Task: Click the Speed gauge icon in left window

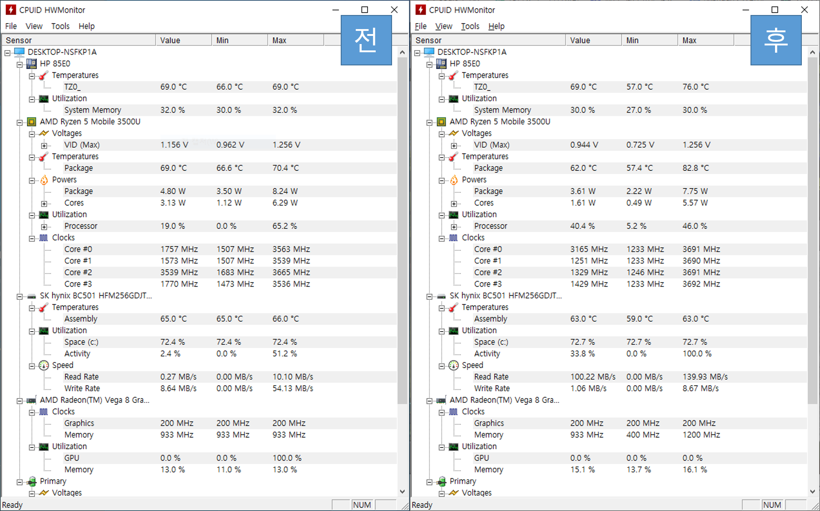Action: (x=44, y=365)
